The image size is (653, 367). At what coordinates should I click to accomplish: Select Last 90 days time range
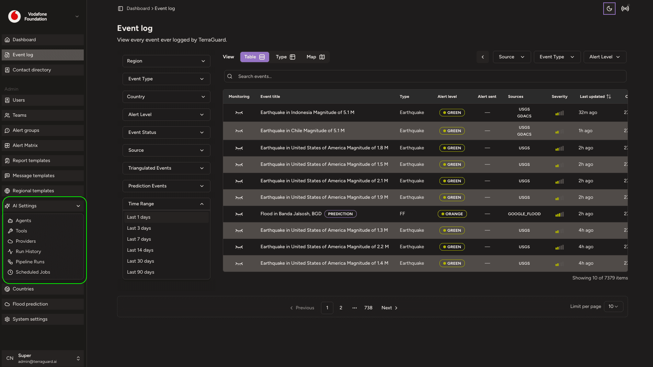point(166,272)
